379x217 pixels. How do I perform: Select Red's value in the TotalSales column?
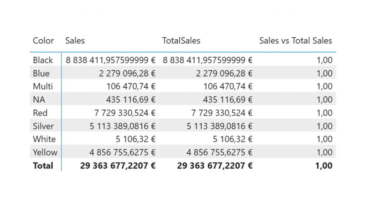[x=219, y=113]
